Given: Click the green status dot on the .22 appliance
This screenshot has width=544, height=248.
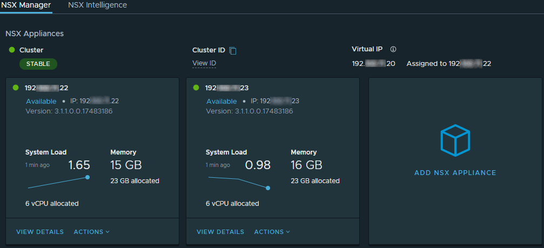Looking at the screenshot, I should click(16, 88).
